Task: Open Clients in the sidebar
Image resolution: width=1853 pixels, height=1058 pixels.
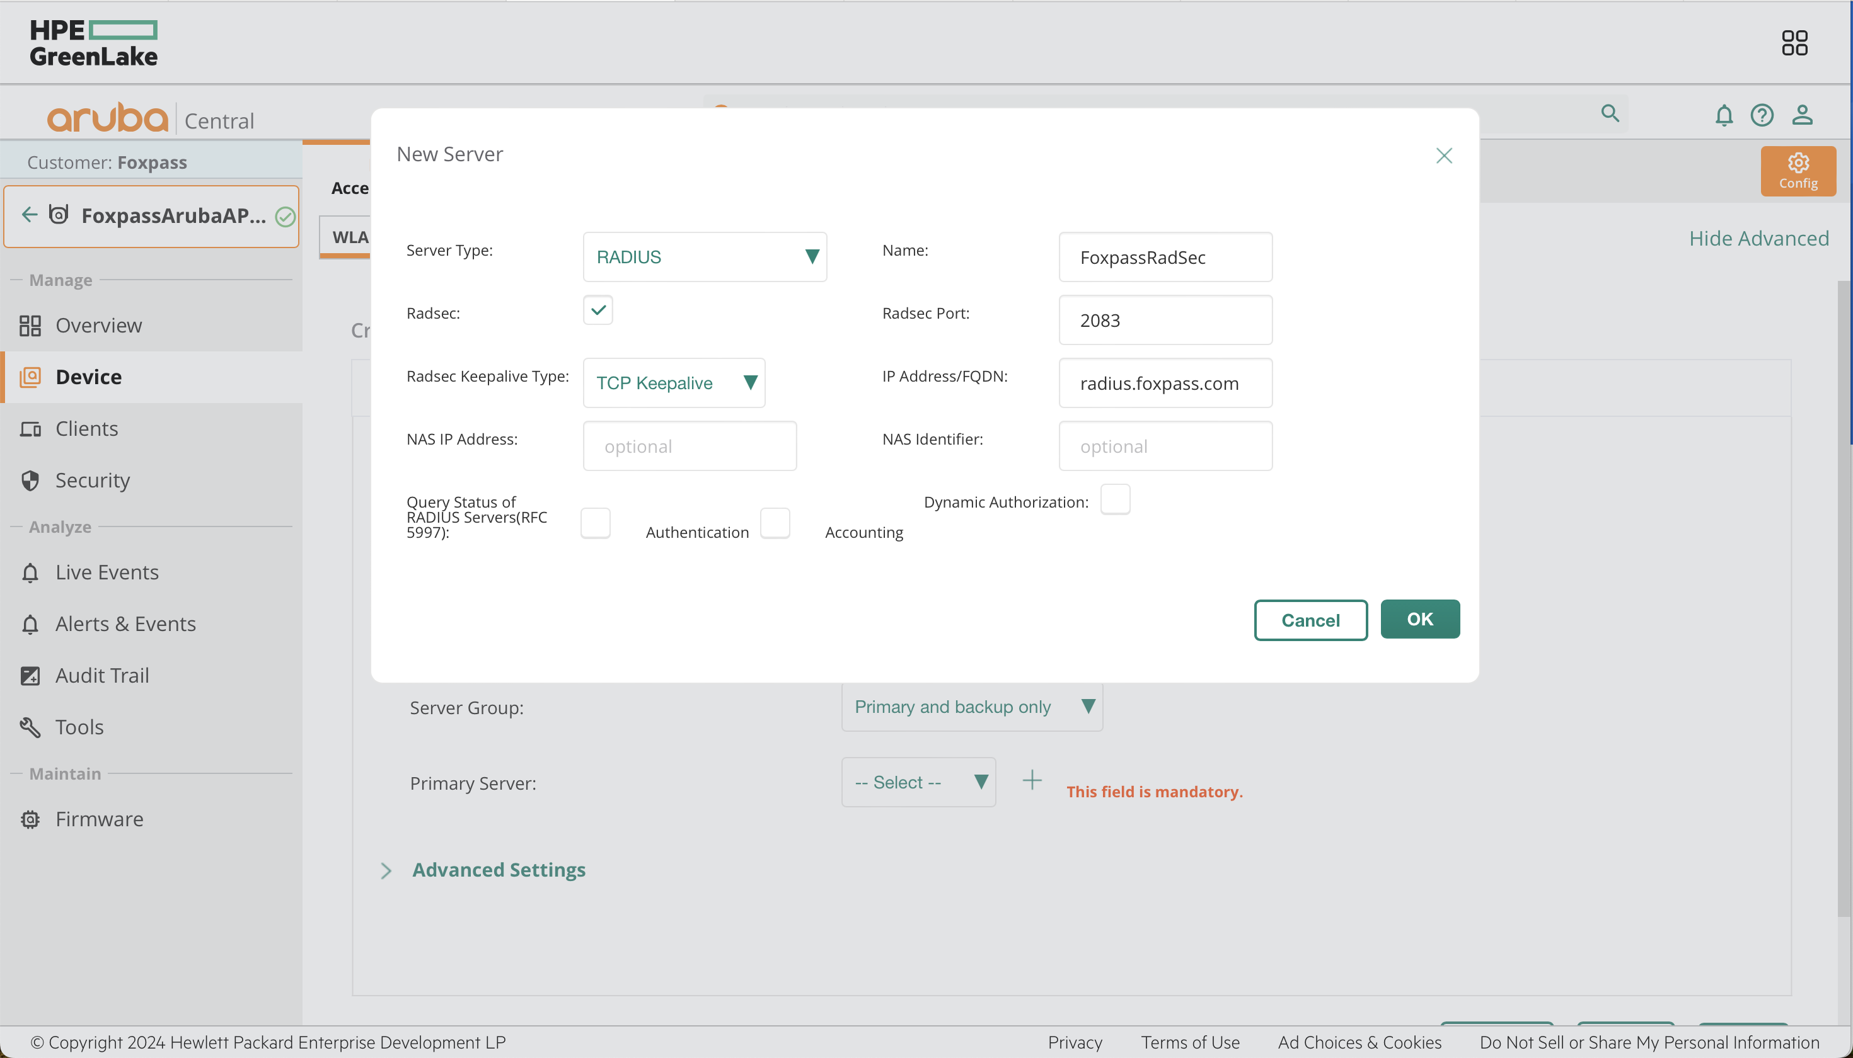Action: point(151,429)
